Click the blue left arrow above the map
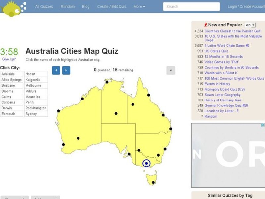265x199 pixels. click(56, 70)
